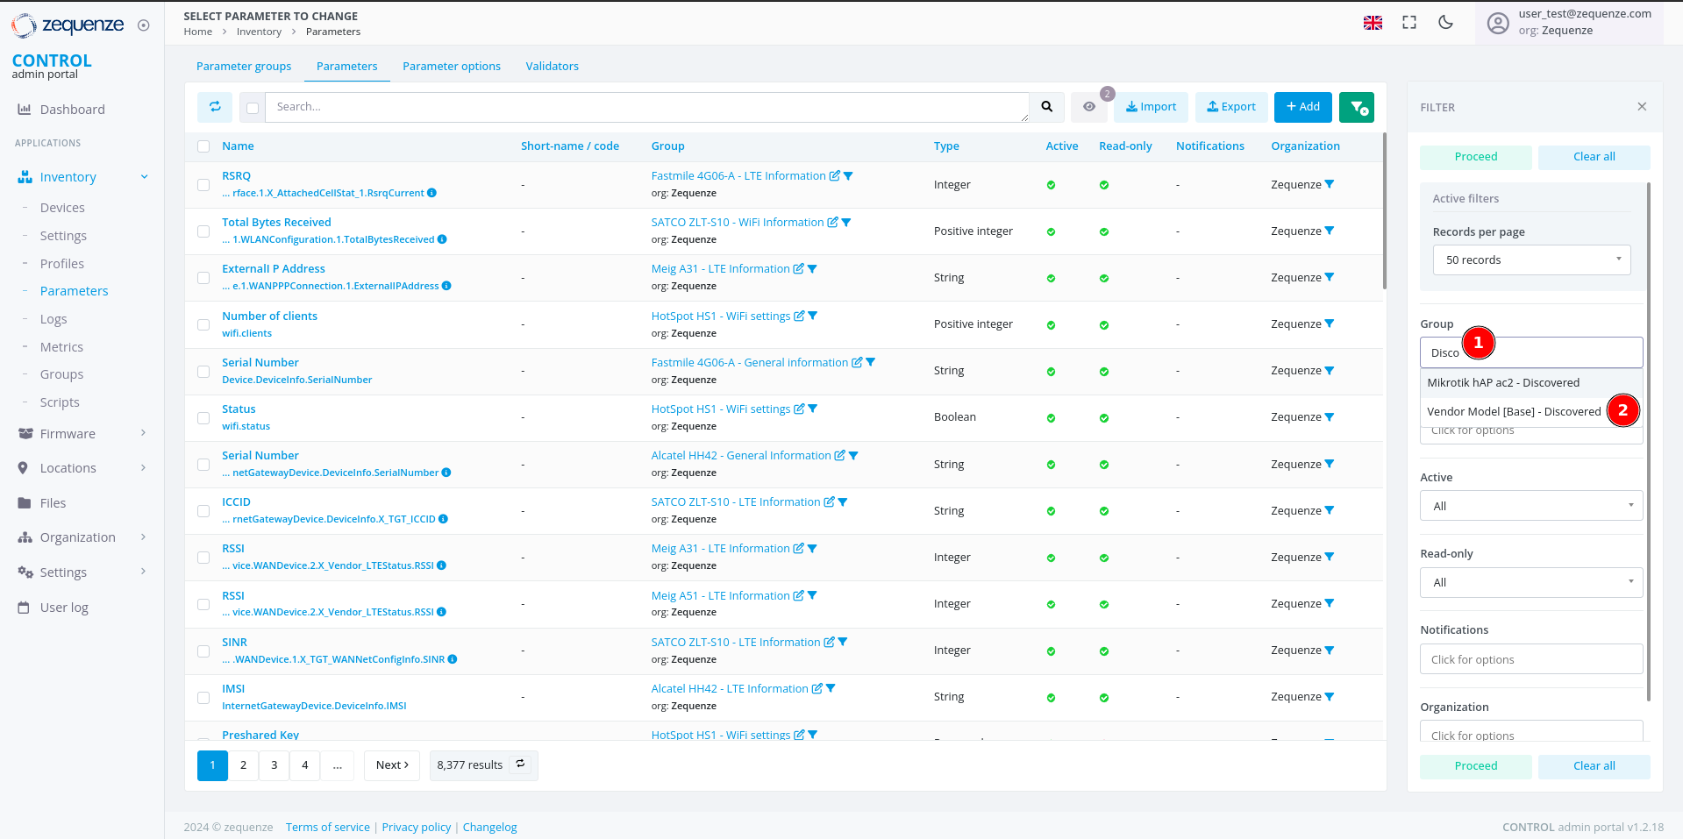Check the select-all checkbox in table header

click(x=203, y=146)
